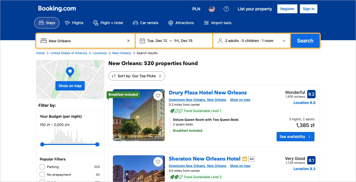
Task: Change language via the US flag icon
Action: pos(211,9)
